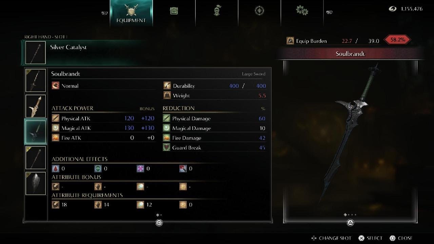Click the square button page indicator
434x244 pixels.
(x=159, y=223)
